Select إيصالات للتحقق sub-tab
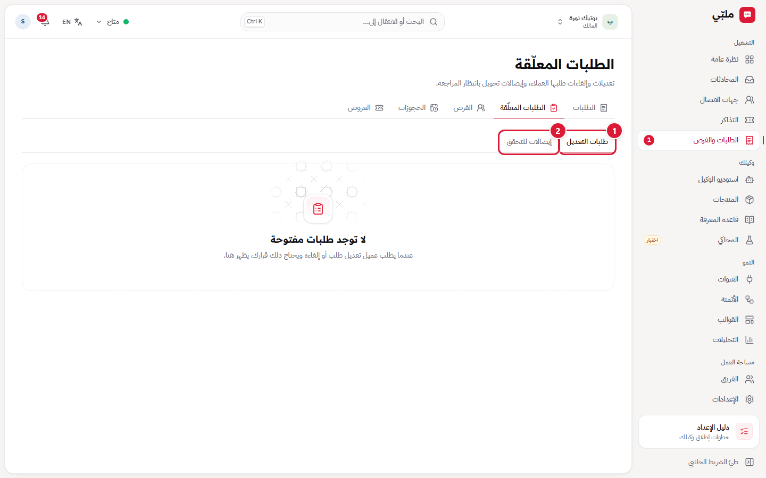The width and height of the screenshot is (766, 478). pyautogui.click(x=529, y=142)
